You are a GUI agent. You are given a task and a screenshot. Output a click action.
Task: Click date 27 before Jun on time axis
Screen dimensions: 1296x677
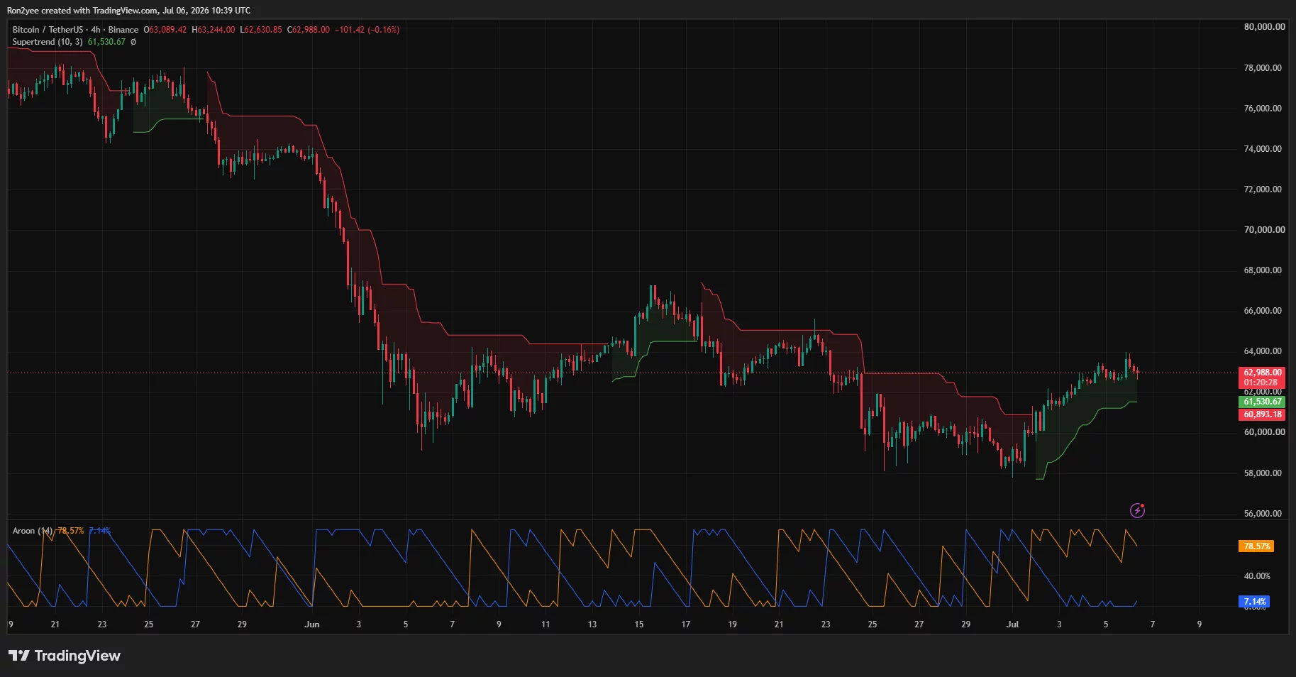click(196, 624)
